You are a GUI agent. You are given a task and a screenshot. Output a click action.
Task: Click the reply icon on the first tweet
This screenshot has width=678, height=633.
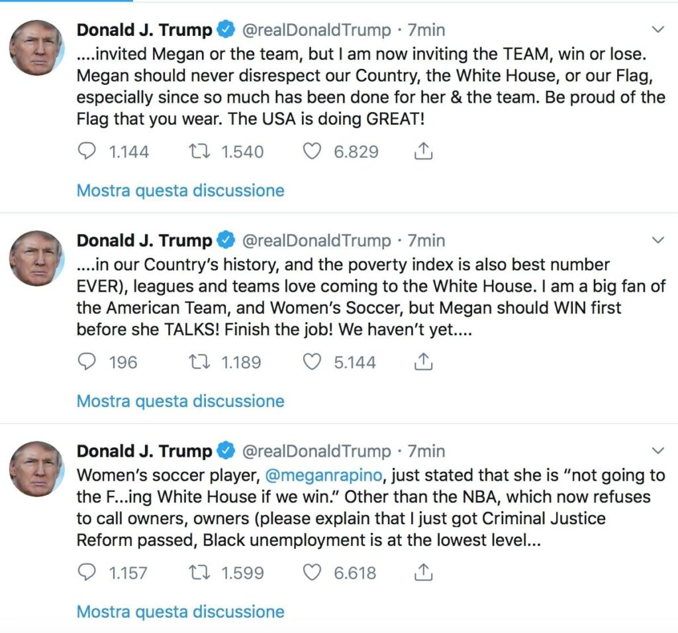point(88,151)
